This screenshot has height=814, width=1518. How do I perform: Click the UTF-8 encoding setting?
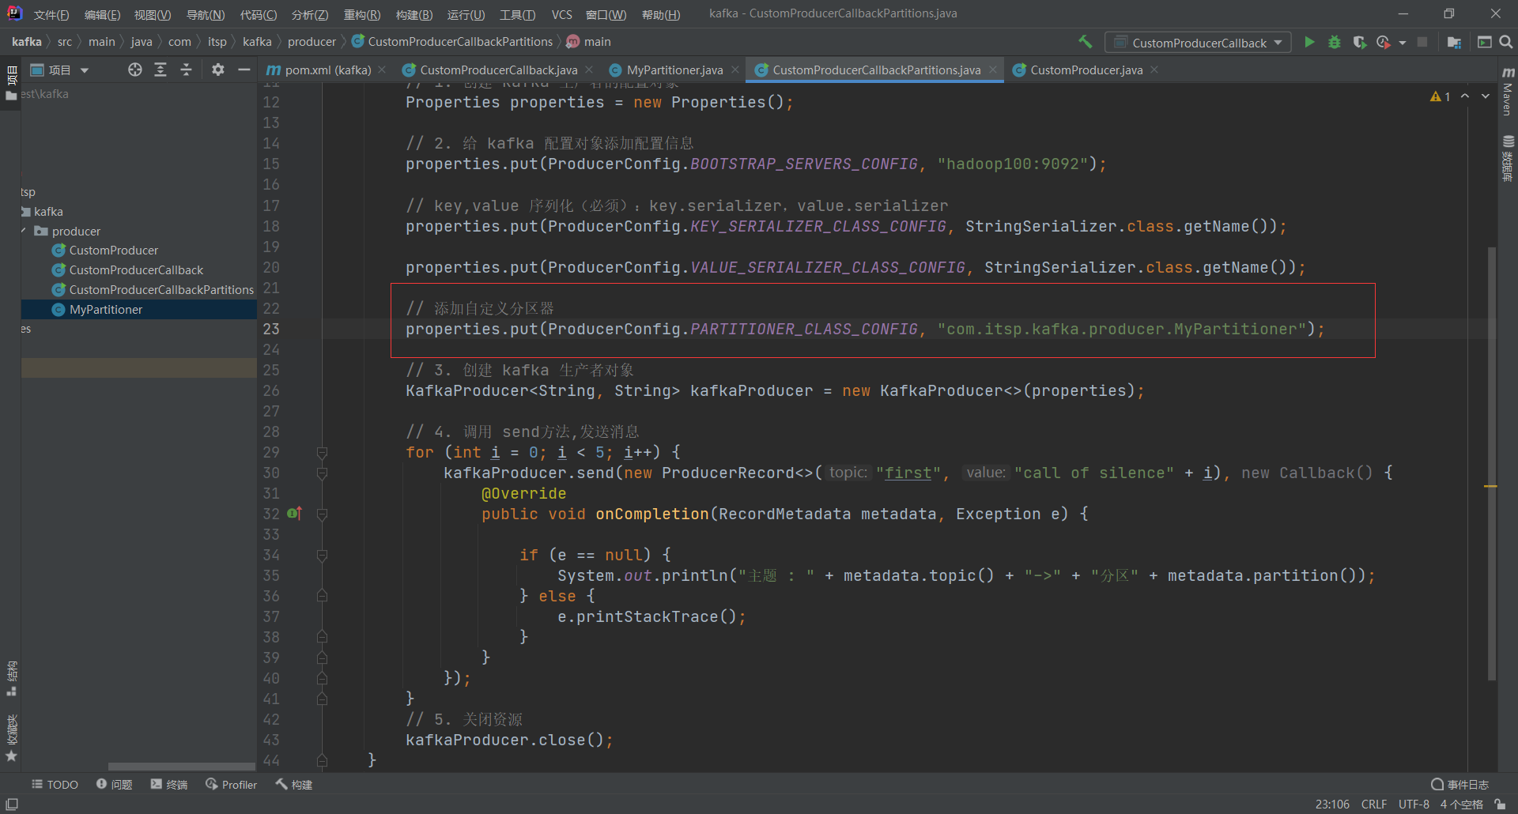pyautogui.click(x=1414, y=805)
